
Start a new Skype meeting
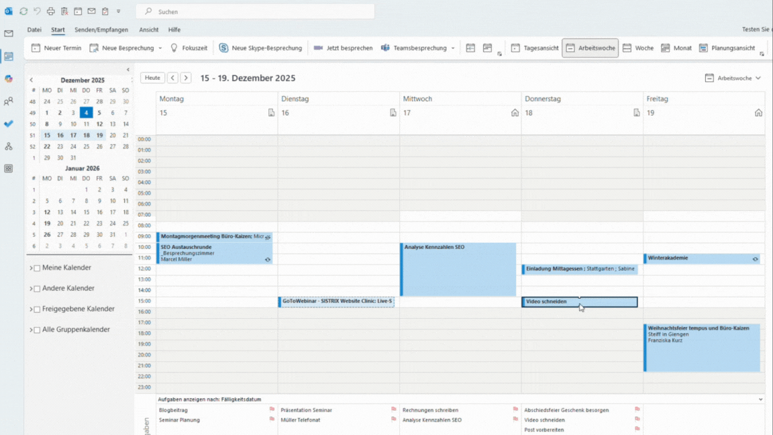click(x=260, y=48)
